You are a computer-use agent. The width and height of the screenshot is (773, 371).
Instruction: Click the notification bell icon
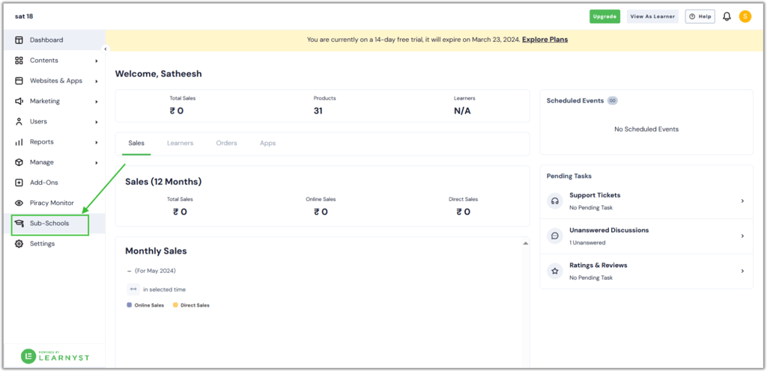tap(726, 16)
